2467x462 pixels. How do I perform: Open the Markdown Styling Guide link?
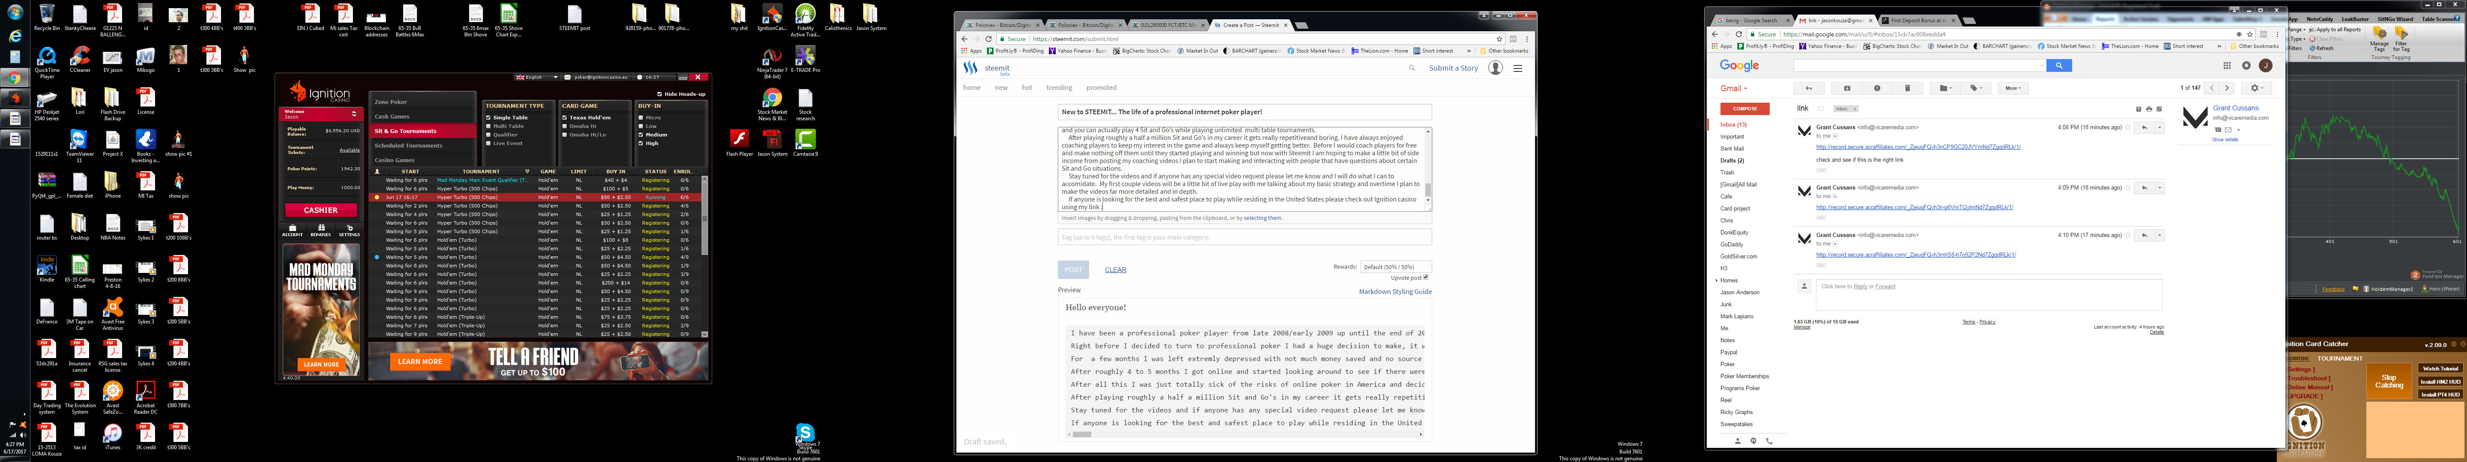[x=1395, y=292]
